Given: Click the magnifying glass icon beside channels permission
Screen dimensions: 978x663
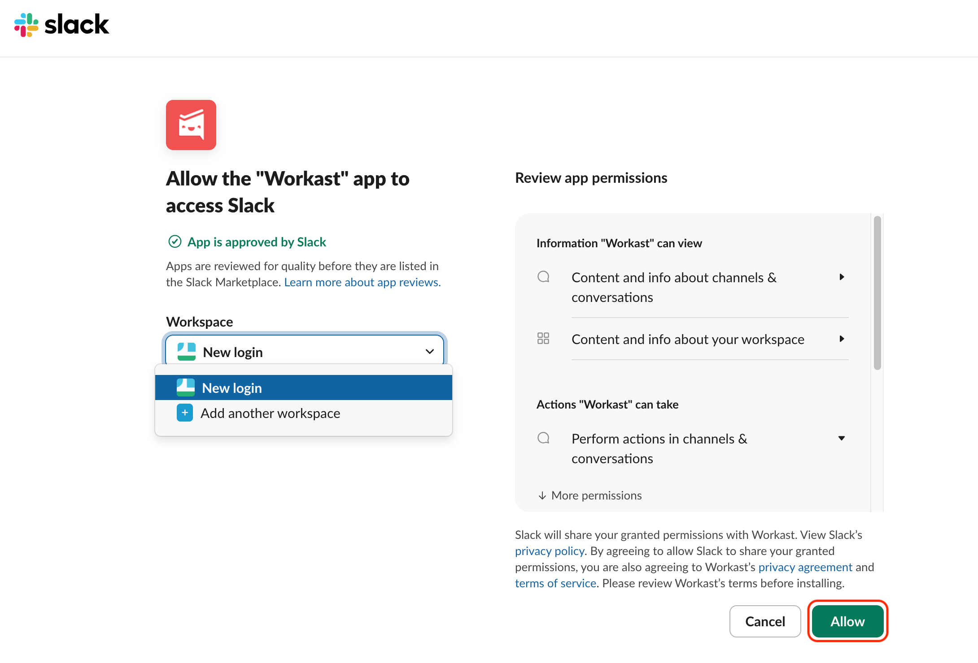Looking at the screenshot, I should (543, 277).
